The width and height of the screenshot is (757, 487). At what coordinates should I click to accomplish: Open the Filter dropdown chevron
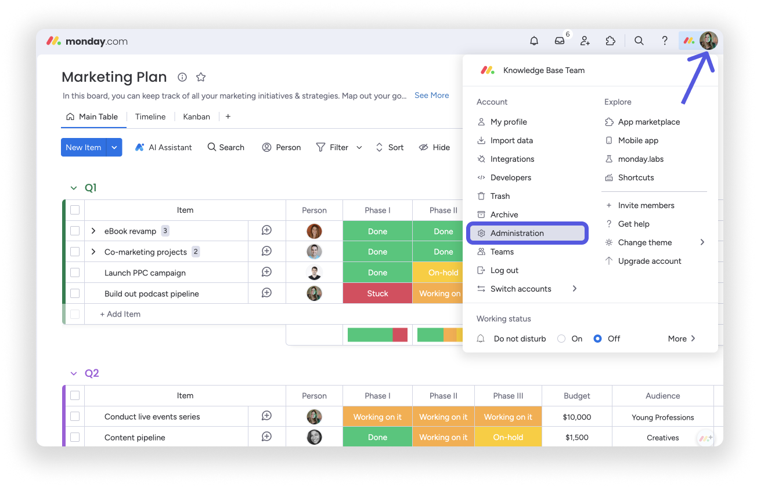(359, 147)
